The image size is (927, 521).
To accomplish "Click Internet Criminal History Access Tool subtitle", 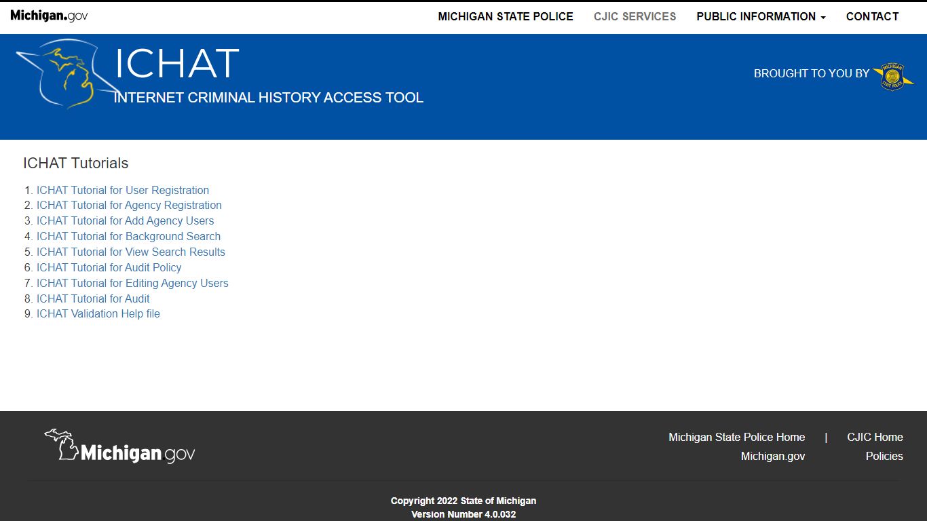I will pos(269,98).
